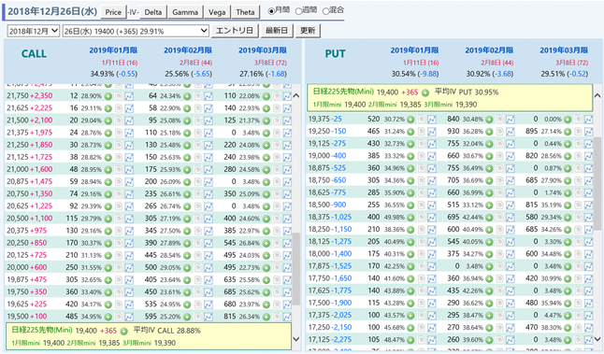The width and height of the screenshot is (604, 354).
Task: Click green plus for PUT 17,750 February column
Action: 489,278
